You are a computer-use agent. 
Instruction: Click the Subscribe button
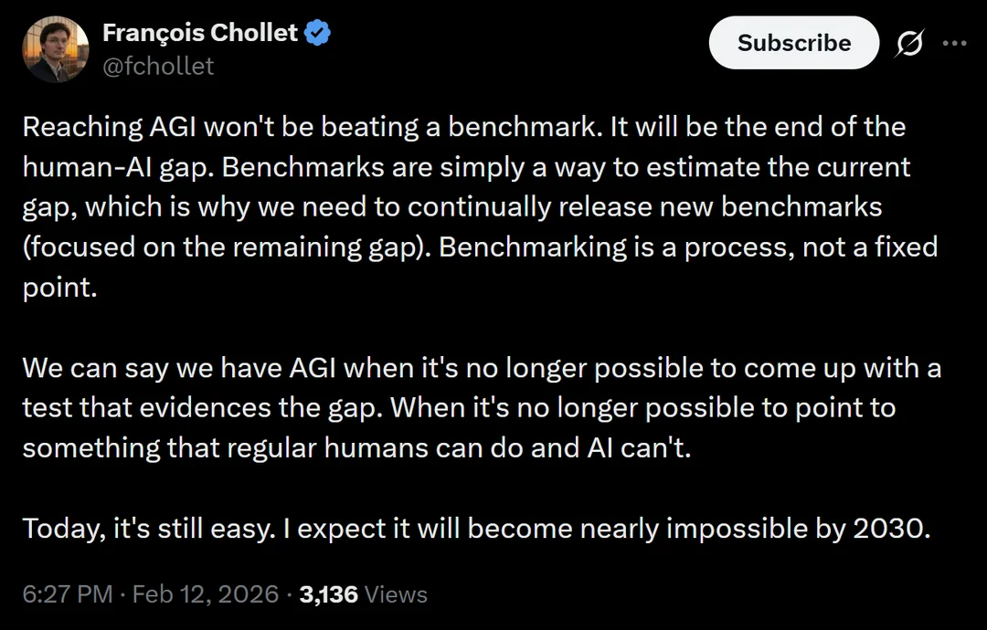[794, 43]
